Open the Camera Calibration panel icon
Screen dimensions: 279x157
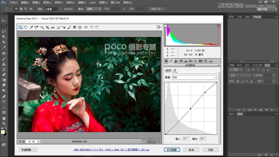click(201, 61)
